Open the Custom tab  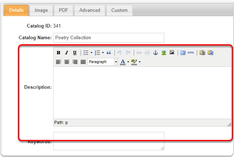[x=120, y=10]
